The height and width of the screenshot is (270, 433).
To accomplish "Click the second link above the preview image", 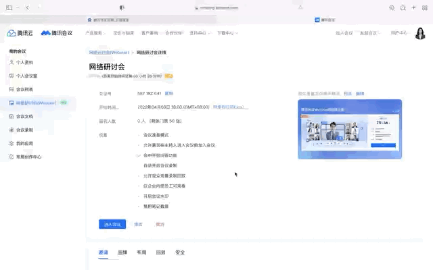I will (360, 93).
